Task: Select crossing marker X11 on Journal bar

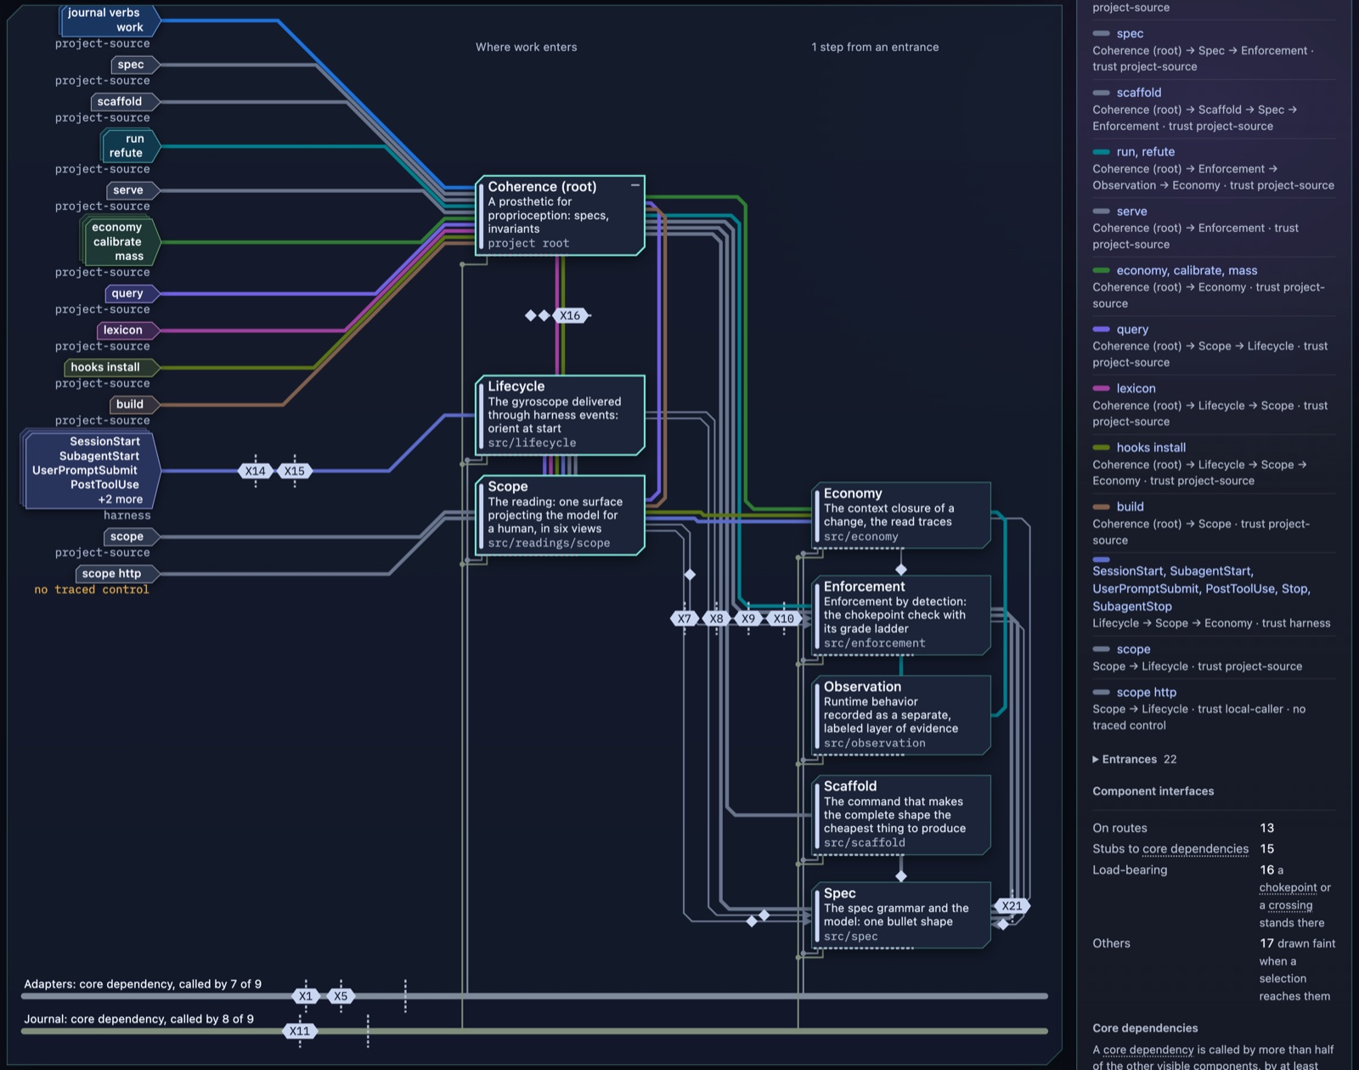Action: pos(300,1031)
